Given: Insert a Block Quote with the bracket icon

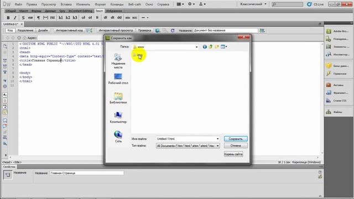Looking at the screenshot, I should click(x=45, y=18).
